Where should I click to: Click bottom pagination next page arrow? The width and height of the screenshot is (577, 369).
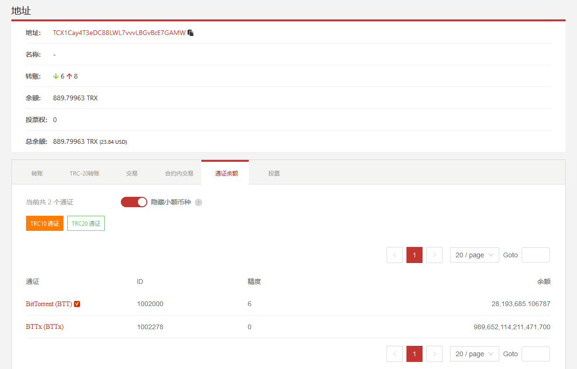click(434, 354)
